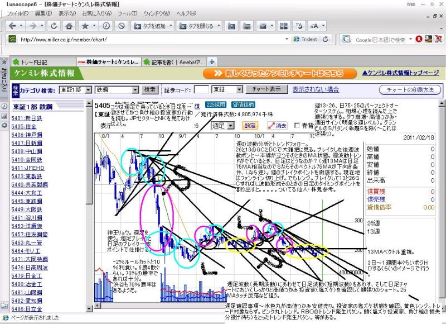The height and width of the screenshot is (324, 446).
Task: Expand the 鉄鋼 sector dropdown
Action: (x=135, y=90)
